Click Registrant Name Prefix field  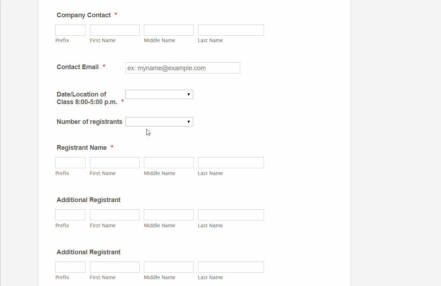point(70,163)
